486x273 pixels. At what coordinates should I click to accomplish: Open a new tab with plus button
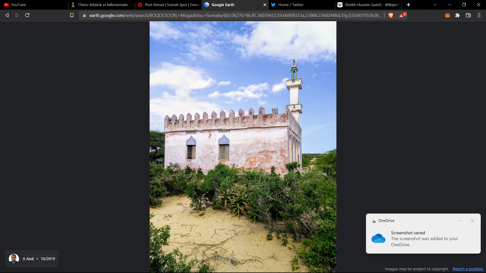pos(408,5)
